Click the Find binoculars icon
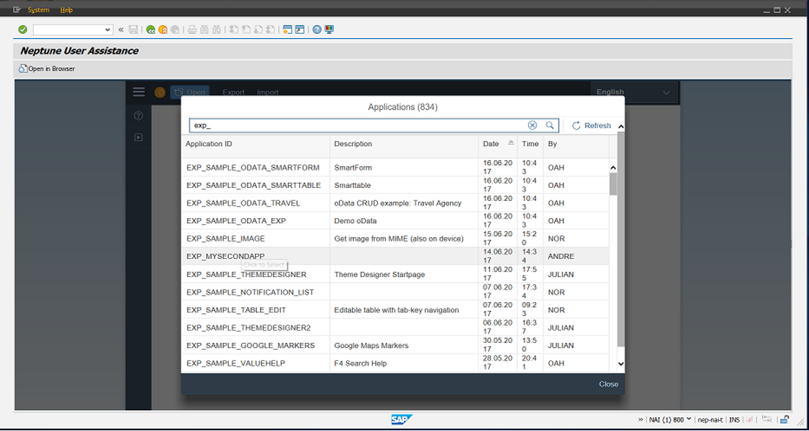 pos(204,30)
